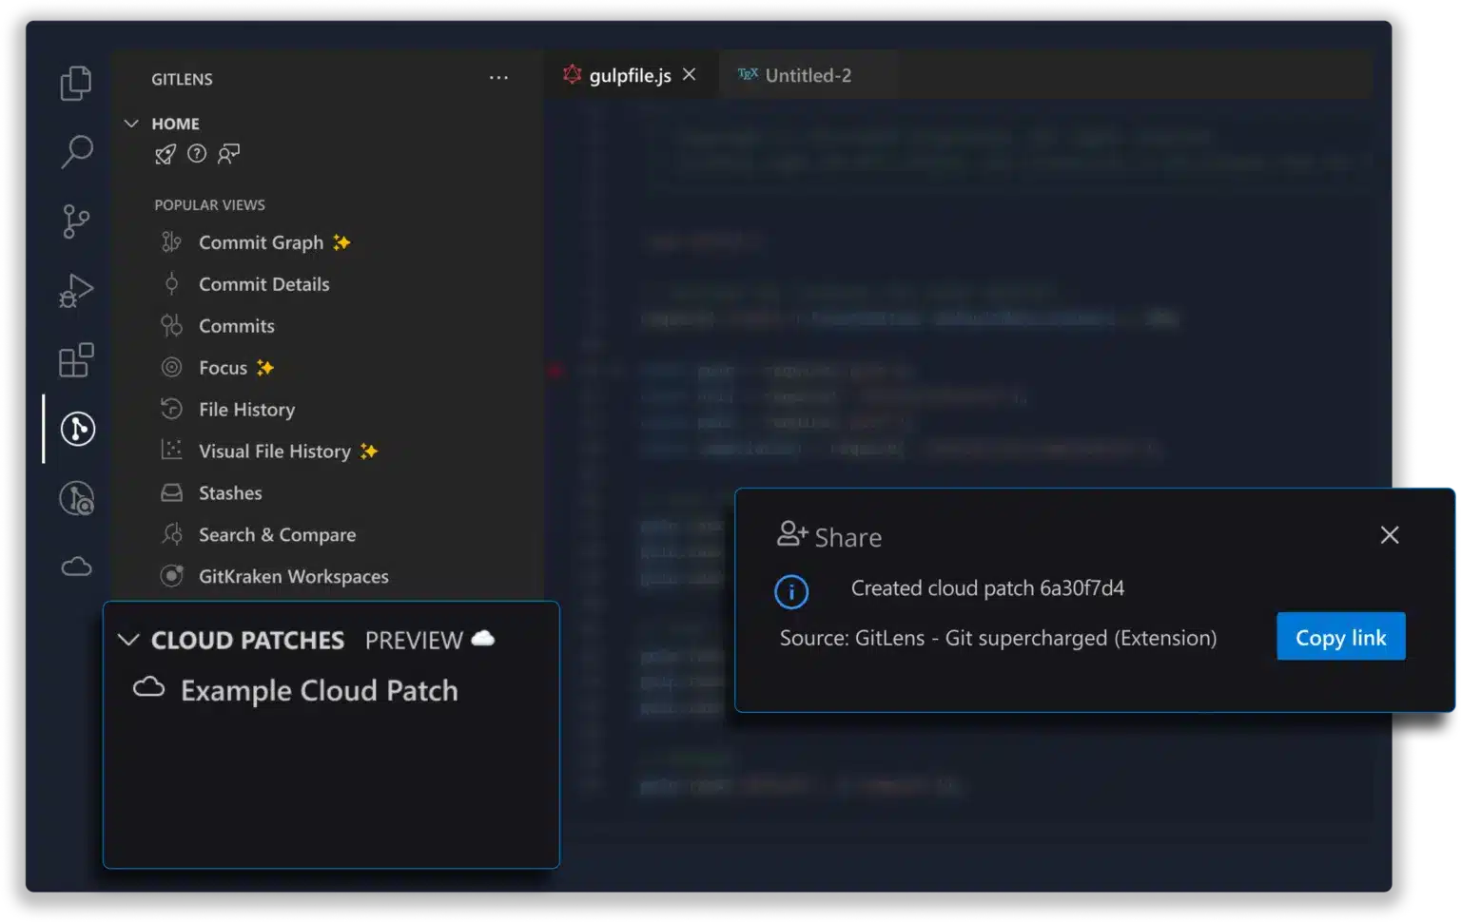Click the Visual File History chart icon
Image resolution: width=1461 pixels, height=923 pixels.
point(171,450)
